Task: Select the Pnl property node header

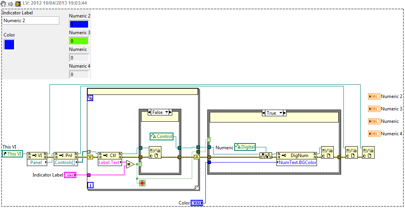Action: [x=65, y=156]
